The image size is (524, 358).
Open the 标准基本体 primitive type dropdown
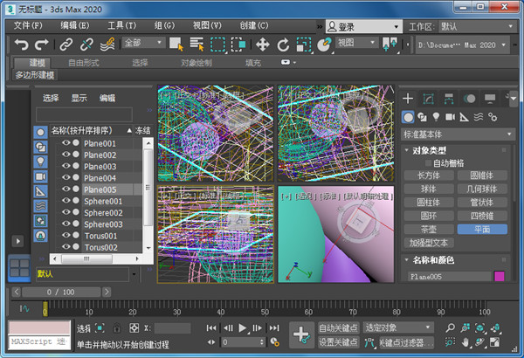point(453,134)
